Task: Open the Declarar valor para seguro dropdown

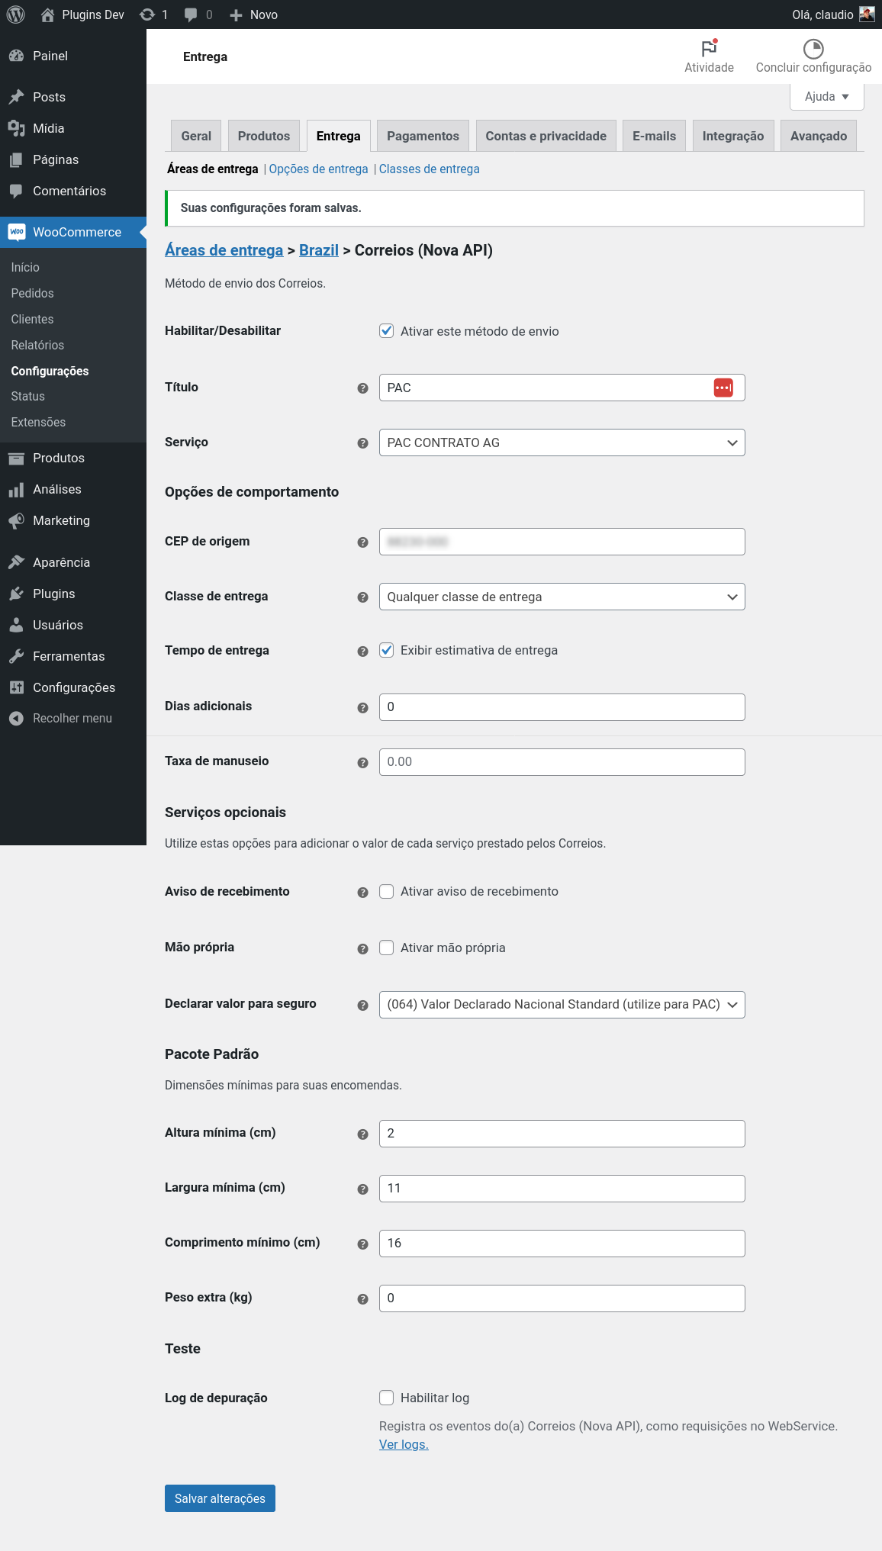Action: pyautogui.click(x=562, y=1004)
